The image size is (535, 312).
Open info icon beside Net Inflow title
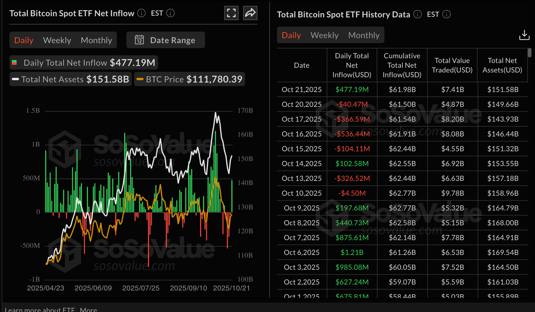(141, 13)
